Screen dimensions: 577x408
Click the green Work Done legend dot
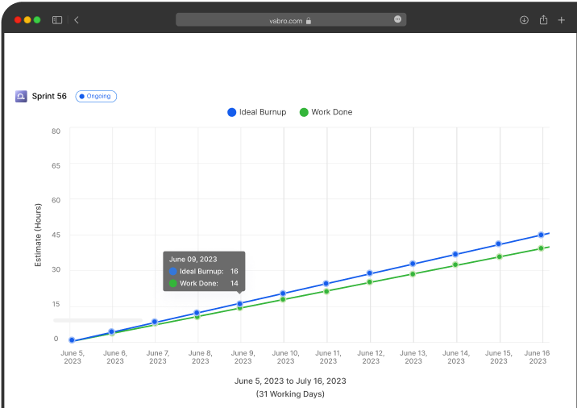coord(304,112)
